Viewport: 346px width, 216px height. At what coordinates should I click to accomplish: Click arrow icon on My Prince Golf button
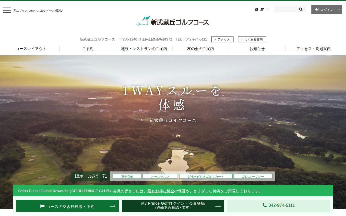pos(218,206)
